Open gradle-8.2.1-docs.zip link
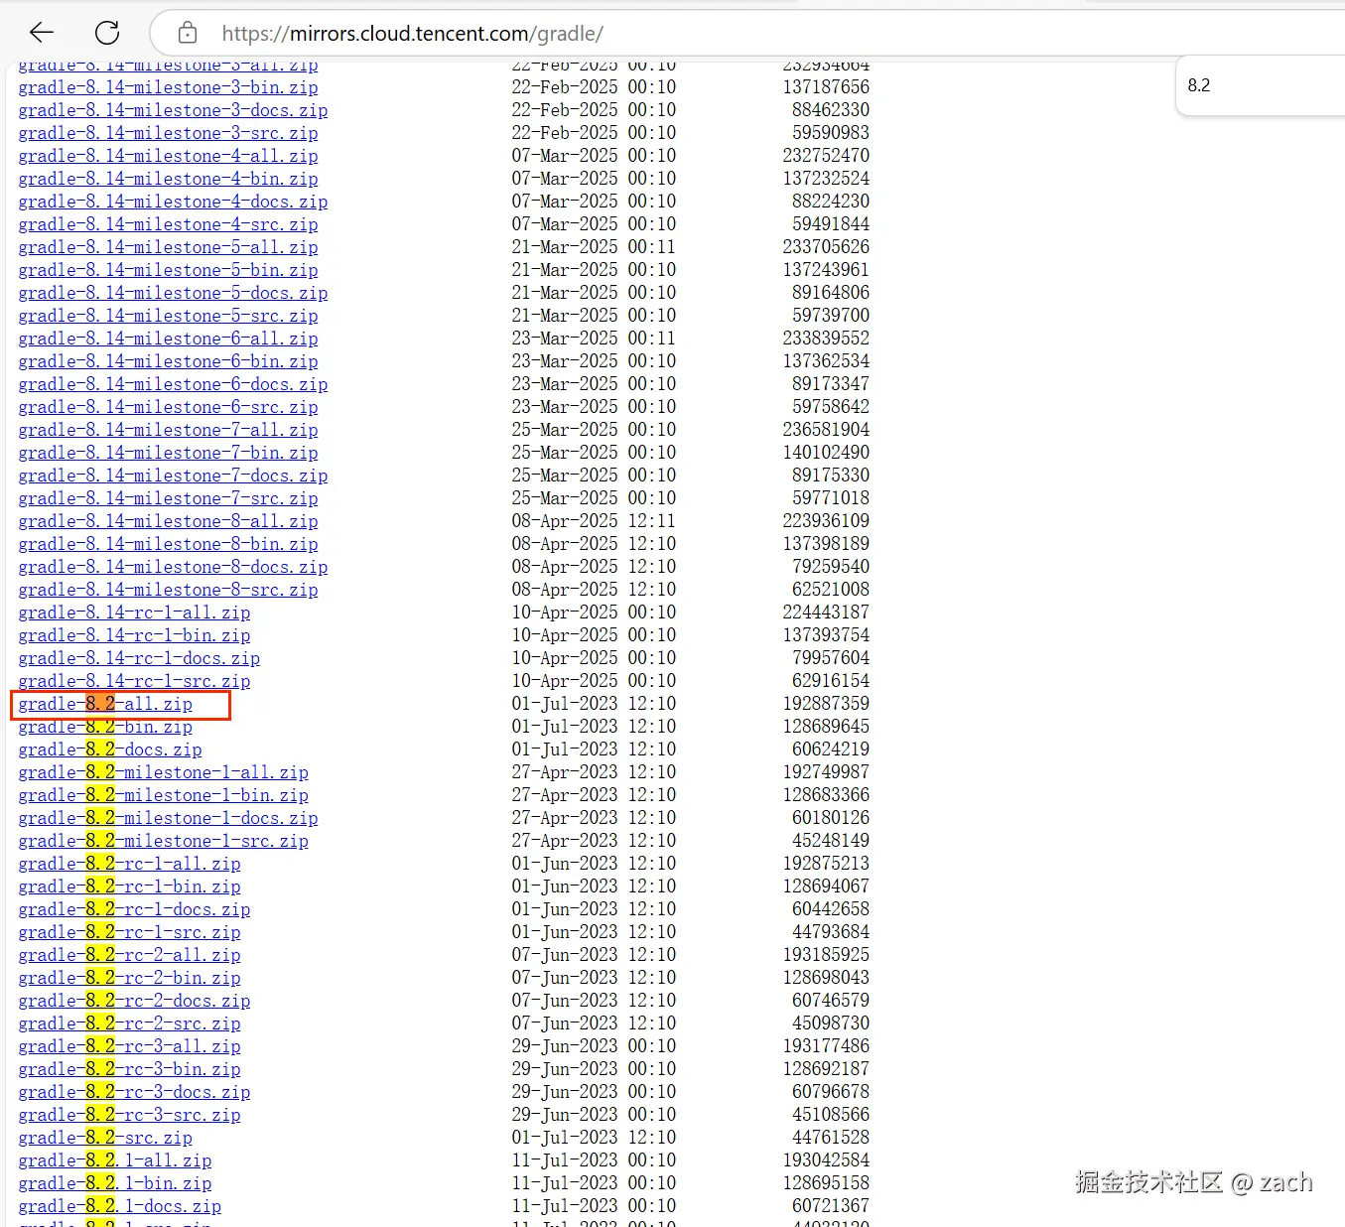Image resolution: width=1345 pixels, height=1227 pixels. pyautogui.click(x=120, y=1206)
